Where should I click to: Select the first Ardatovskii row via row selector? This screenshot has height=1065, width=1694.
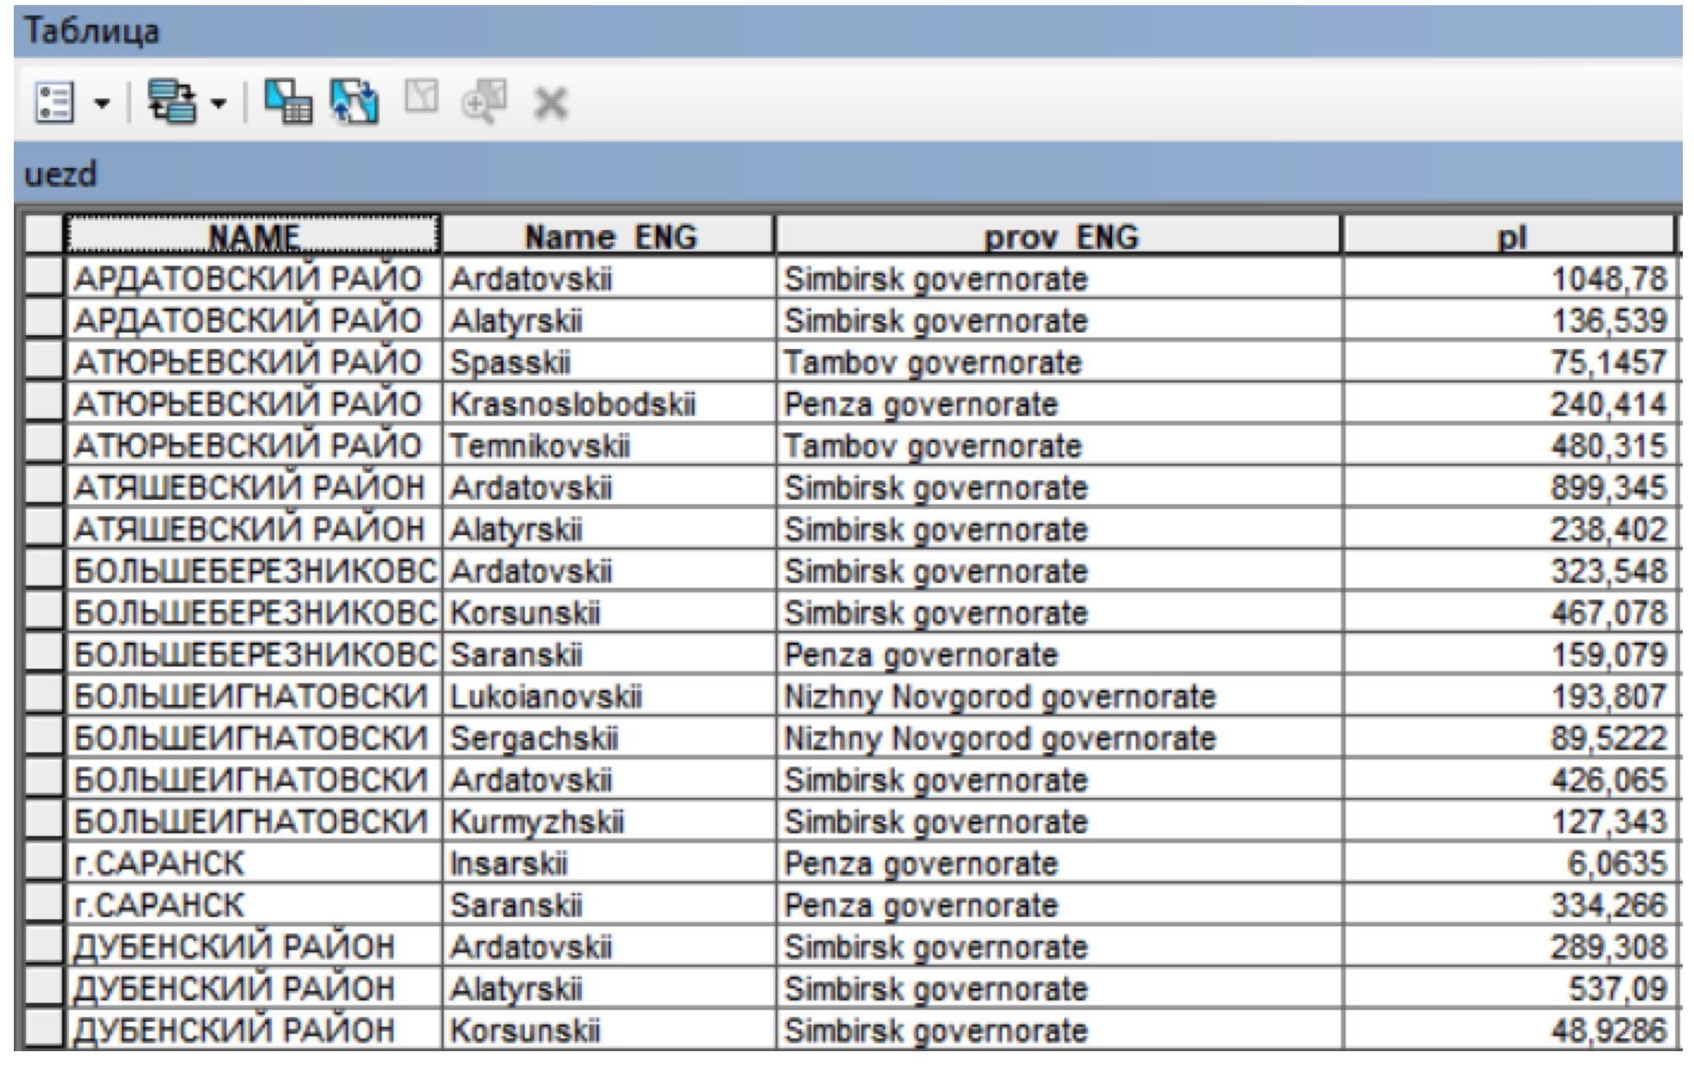(43, 278)
